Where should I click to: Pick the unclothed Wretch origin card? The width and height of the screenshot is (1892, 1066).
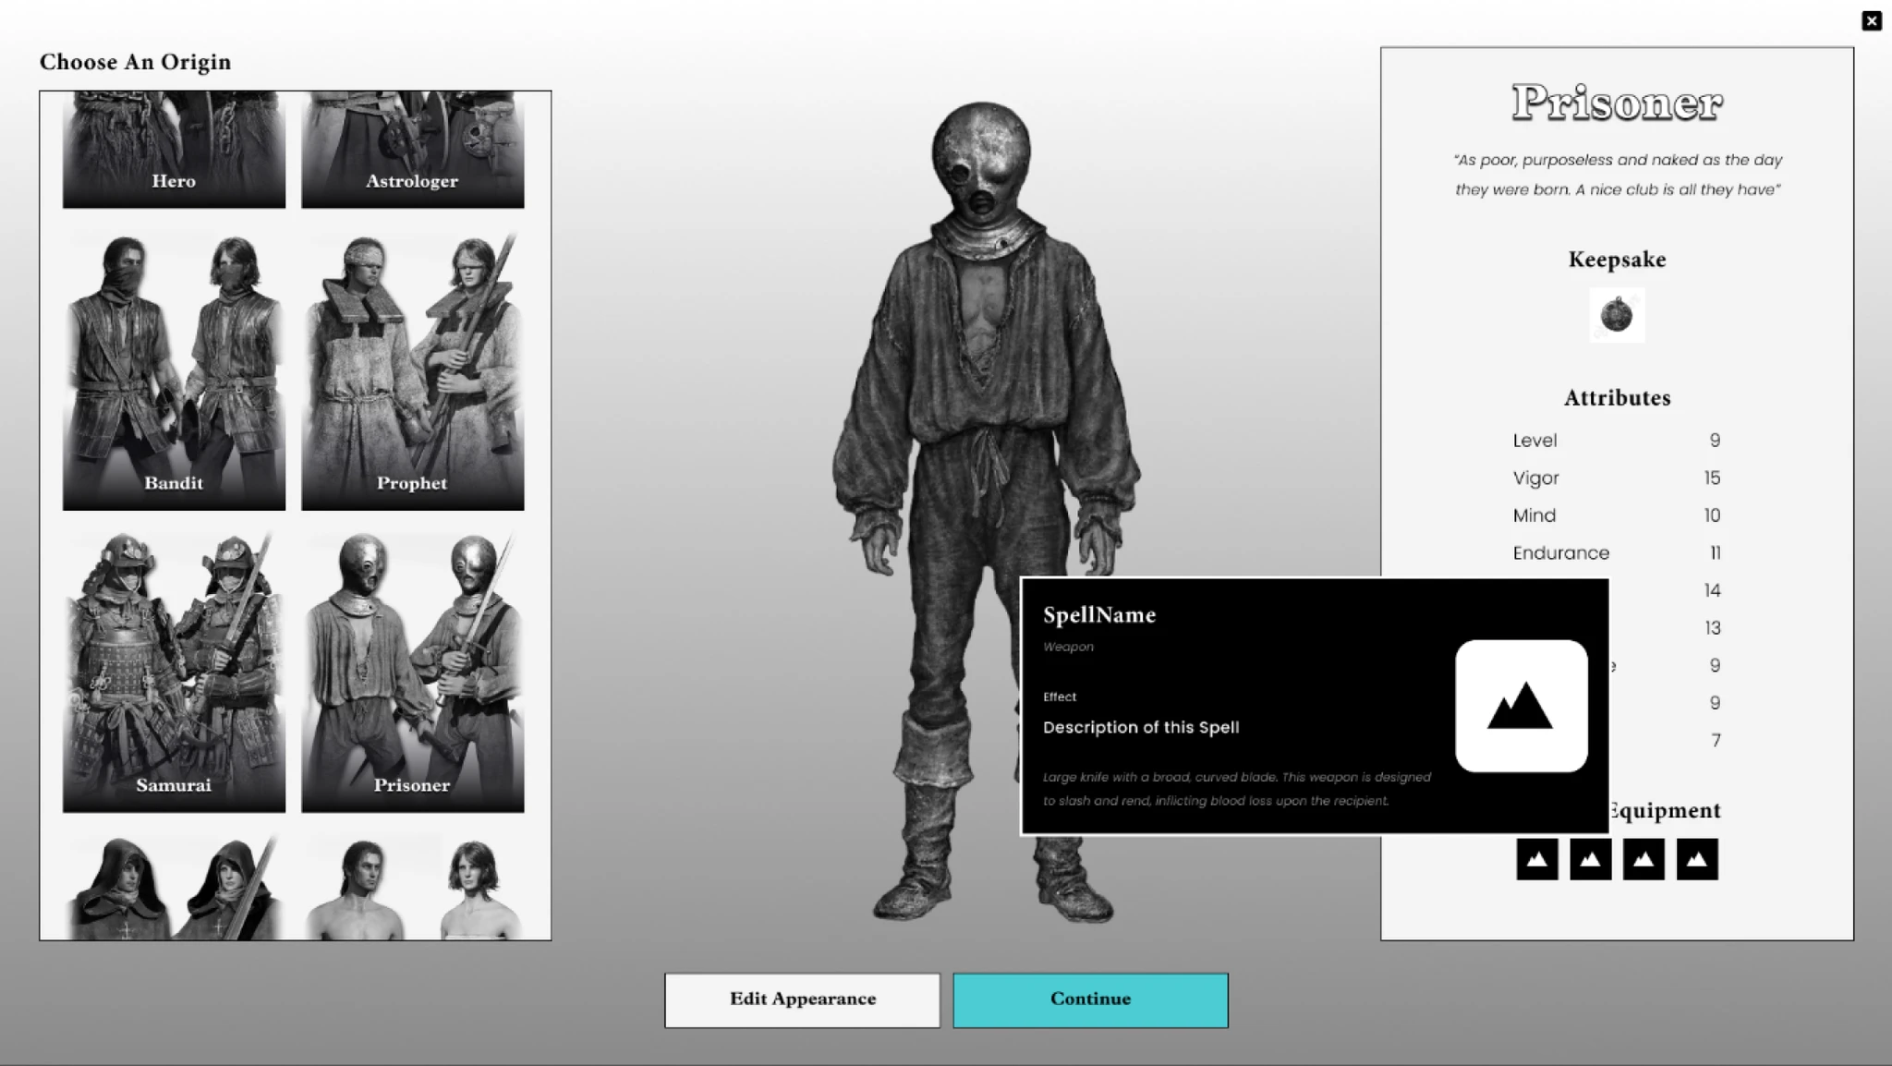[x=412, y=889]
